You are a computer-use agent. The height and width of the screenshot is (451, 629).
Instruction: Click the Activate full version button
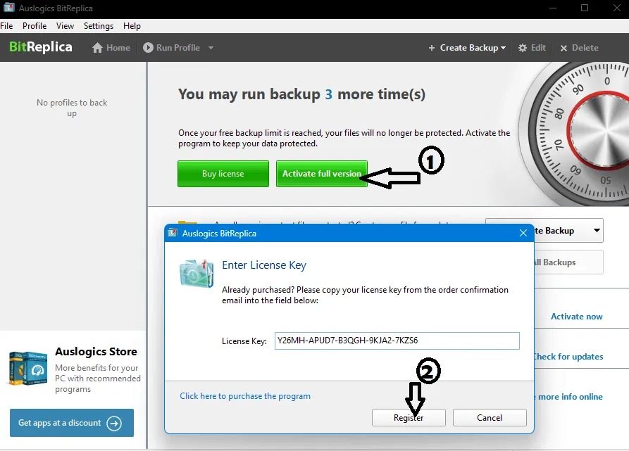pyautogui.click(x=321, y=174)
